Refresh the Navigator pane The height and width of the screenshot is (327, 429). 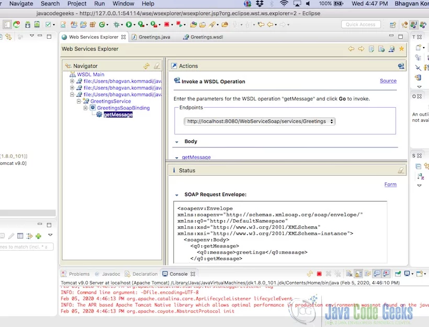click(146, 66)
